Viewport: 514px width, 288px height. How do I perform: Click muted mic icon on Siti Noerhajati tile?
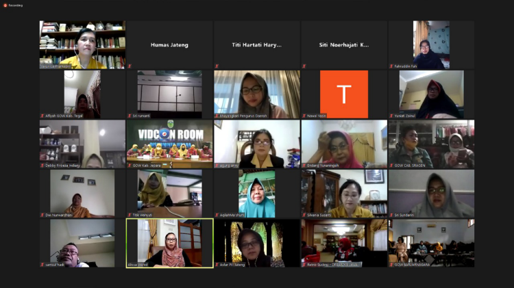304,66
